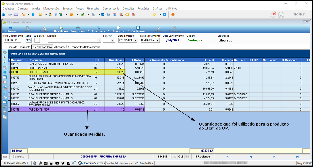Click the previous record navigation arrow
The width and height of the screenshot is (313, 167).
(x=251, y=157)
